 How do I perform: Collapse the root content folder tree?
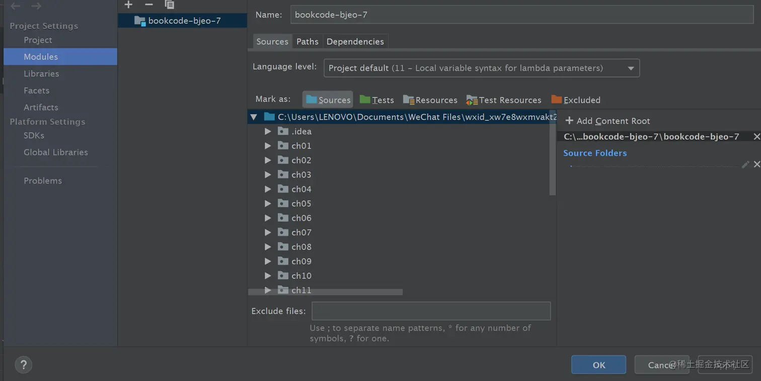(x=254, y=117)
